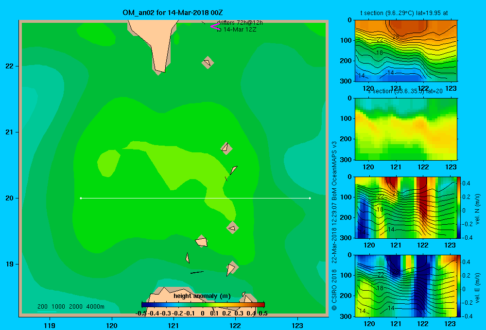Click the "vel. N (m/s)" axis label

click(x=477, y=209)
